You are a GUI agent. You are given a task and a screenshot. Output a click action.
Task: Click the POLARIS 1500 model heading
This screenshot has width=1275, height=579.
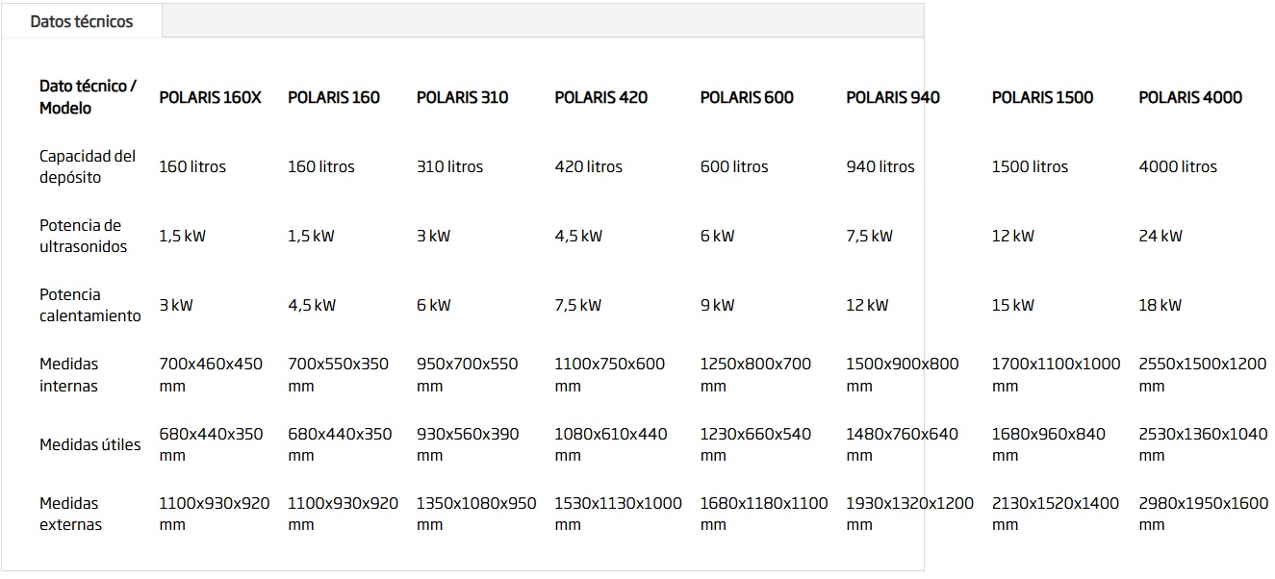(1043, 97)
